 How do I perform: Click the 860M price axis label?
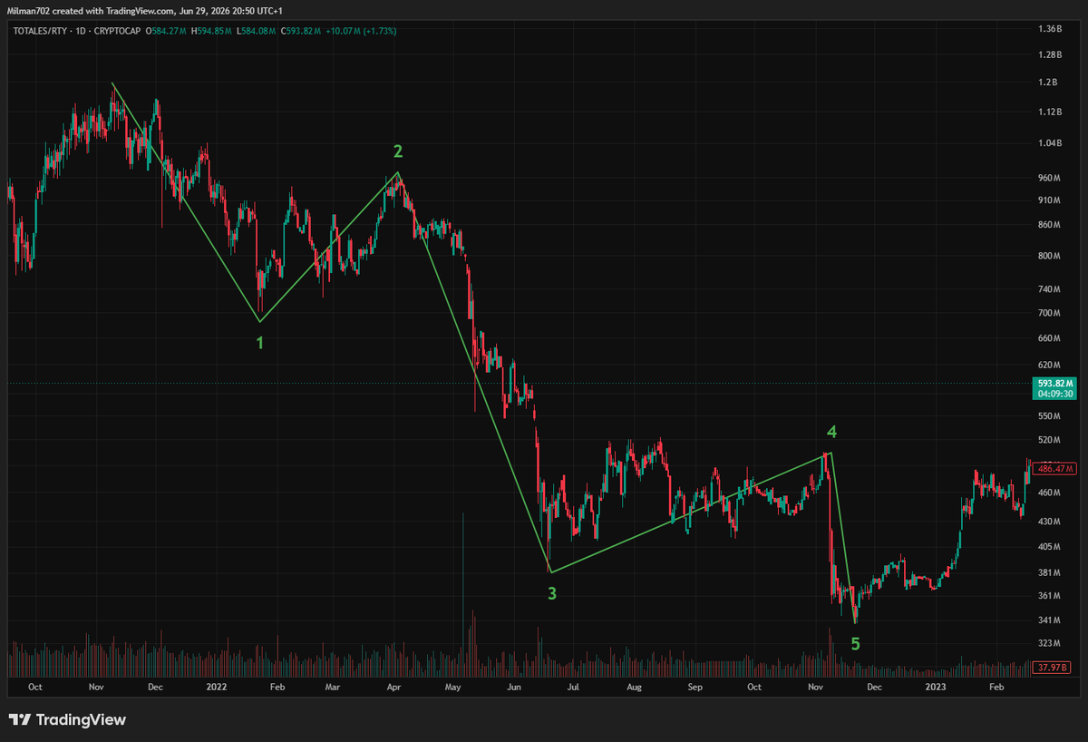tap(1050, 224)
